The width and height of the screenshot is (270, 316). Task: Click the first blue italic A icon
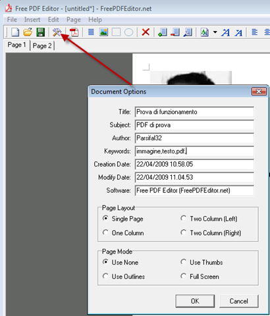tap(225, 33)
